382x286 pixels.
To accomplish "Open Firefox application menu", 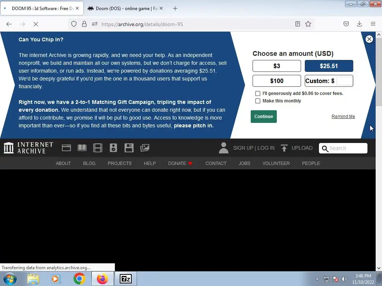I will (373, 24).
